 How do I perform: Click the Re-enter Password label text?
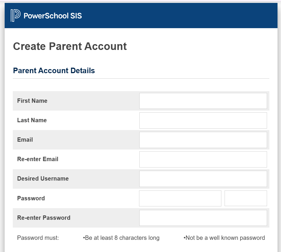point(44,218)
